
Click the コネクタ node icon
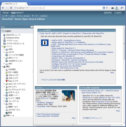point(7,52)
